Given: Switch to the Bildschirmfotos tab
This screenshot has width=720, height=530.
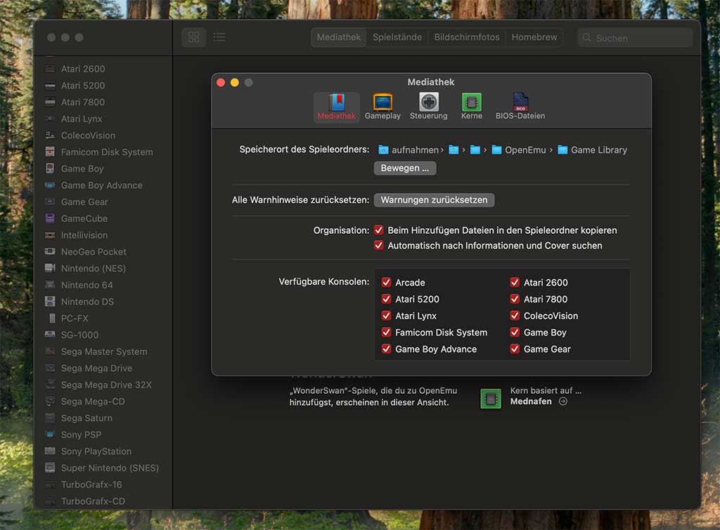Looking at the screenshot, I should [467, 37].
